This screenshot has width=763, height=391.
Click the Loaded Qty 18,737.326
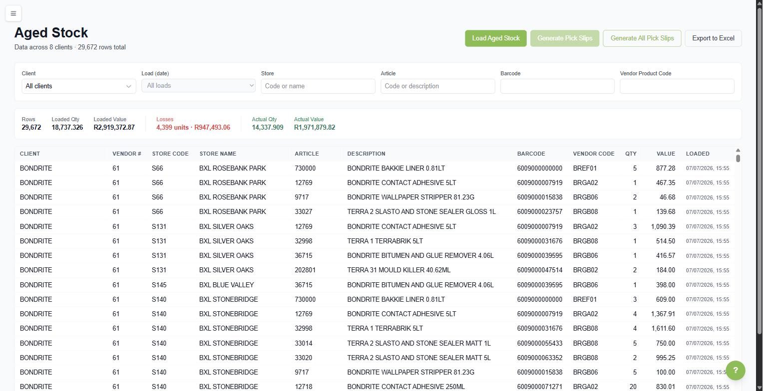[67, 128]
